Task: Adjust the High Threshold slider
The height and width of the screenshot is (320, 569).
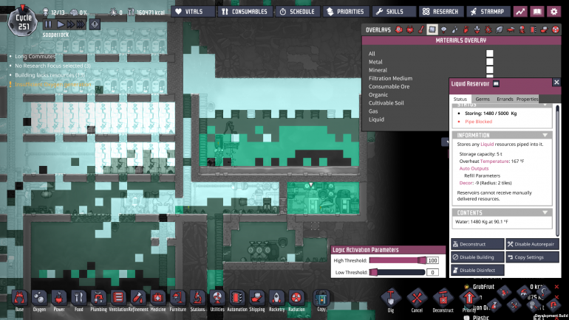Action: [398, 260]
